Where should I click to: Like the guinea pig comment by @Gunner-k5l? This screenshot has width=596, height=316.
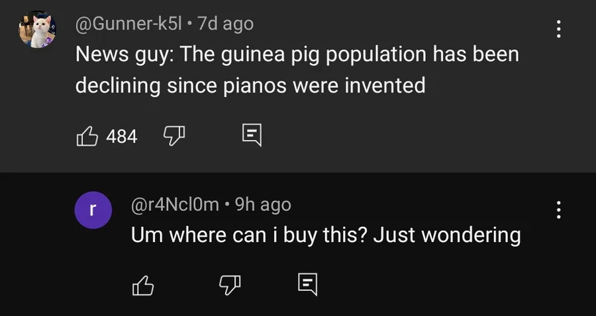[x=87, y=136]
